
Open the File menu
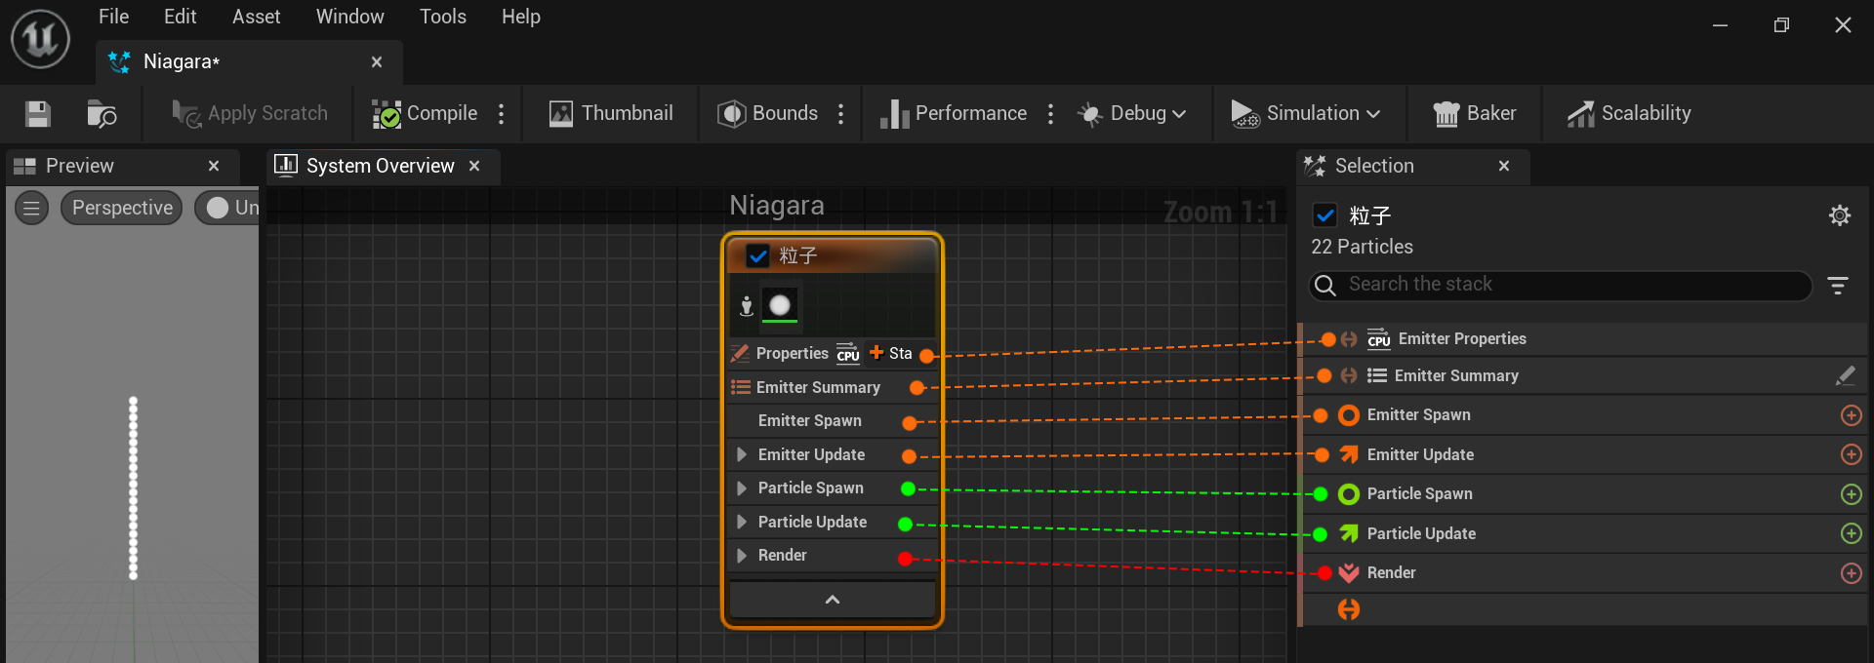coord(113,17)
